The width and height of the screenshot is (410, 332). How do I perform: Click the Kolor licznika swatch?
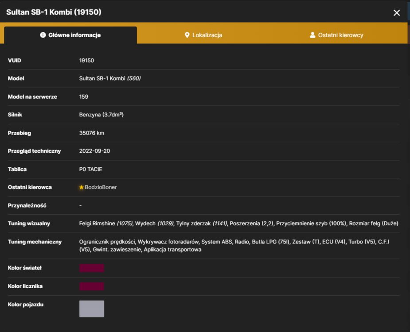(91, 286)
